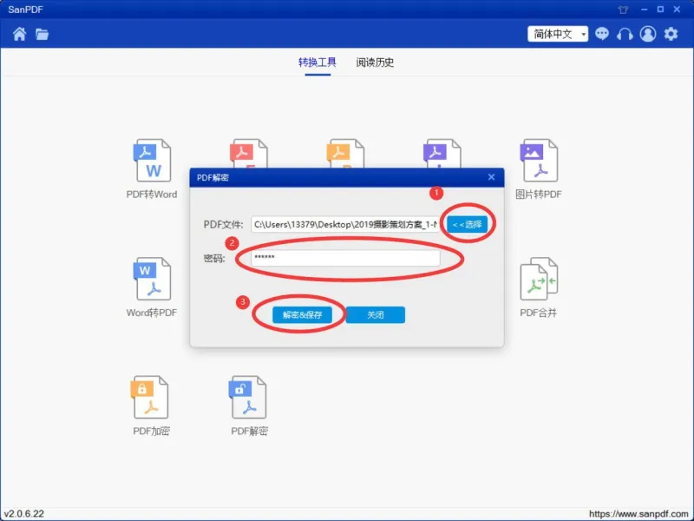This screenshot has width=694, height=521.
Task: Click the PDF解密 dialog title
Action: (x=213, y=178)
